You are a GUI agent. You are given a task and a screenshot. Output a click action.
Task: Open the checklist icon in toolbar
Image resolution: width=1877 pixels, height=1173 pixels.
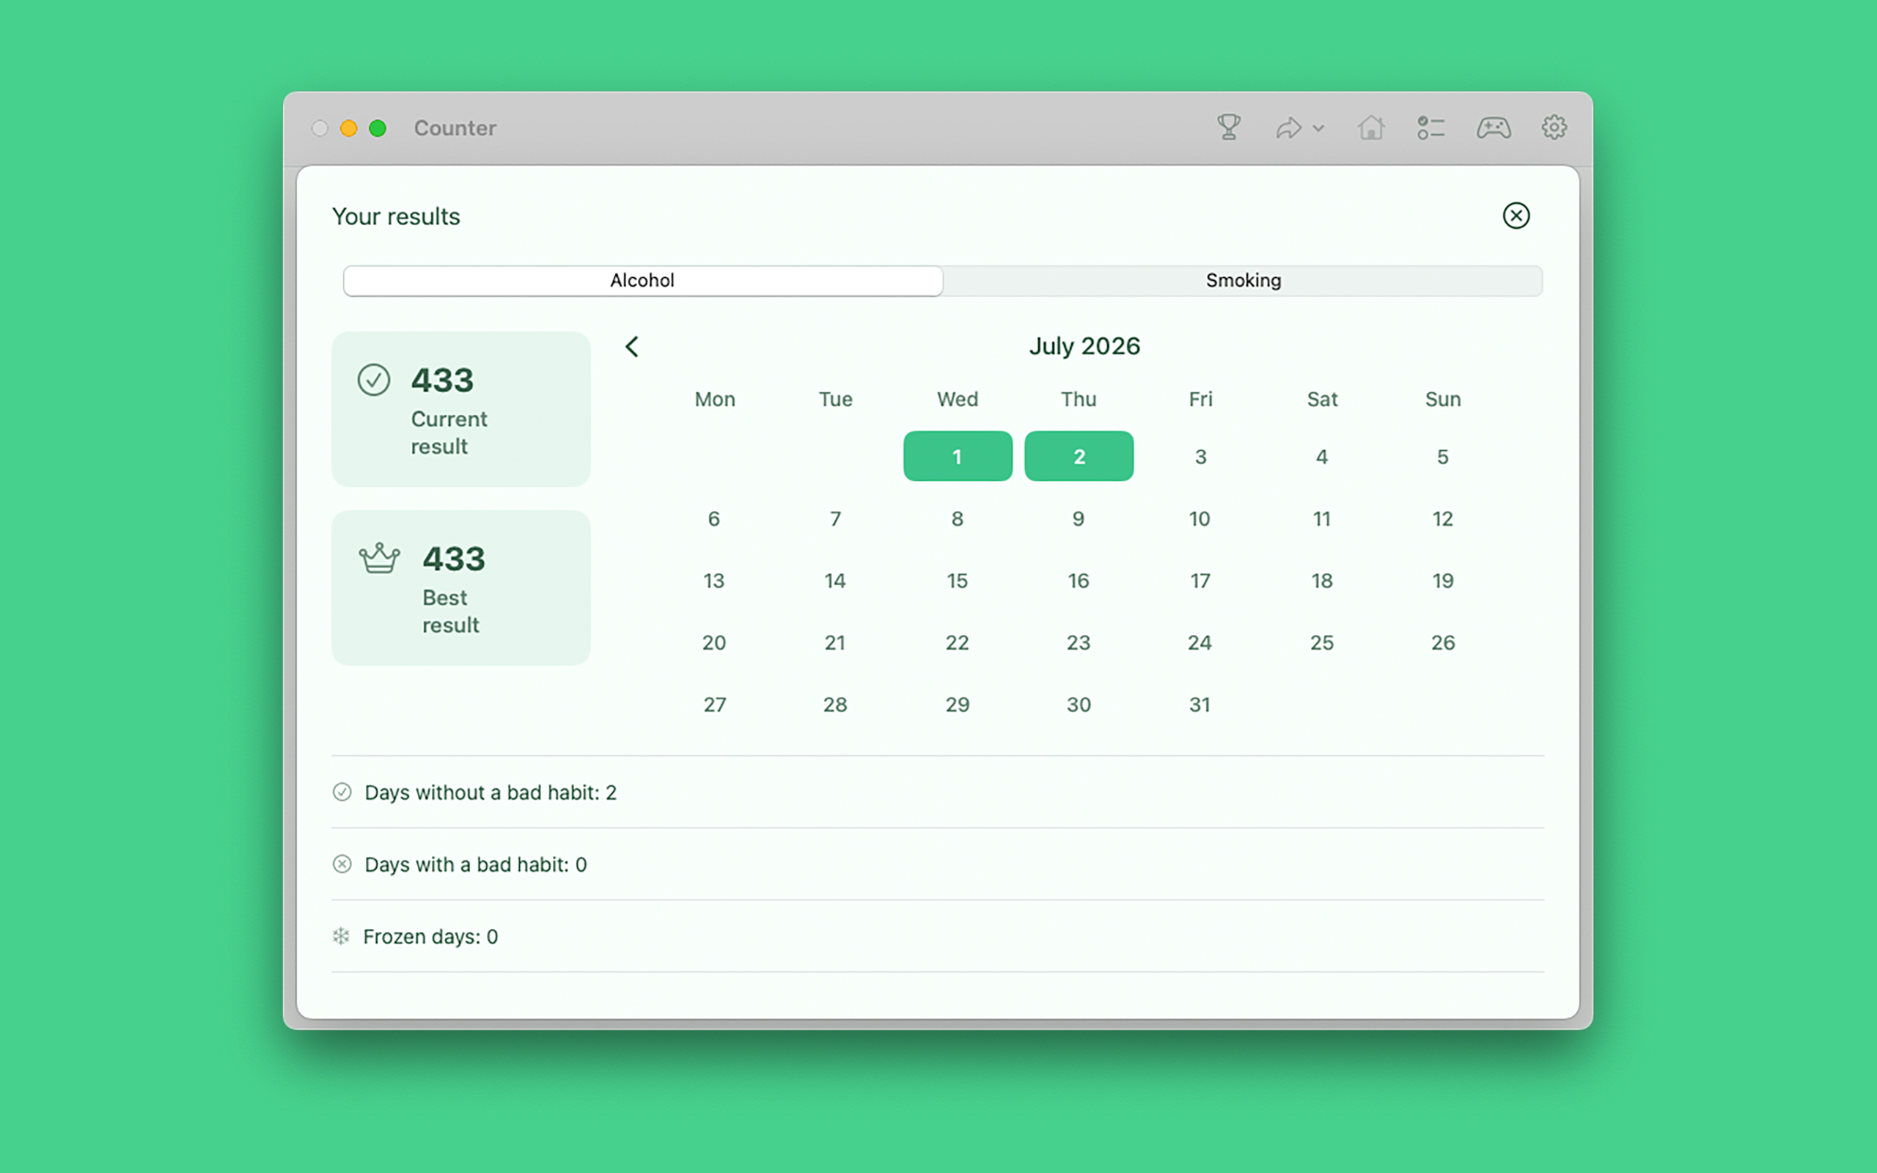click(x=1431, y=128)
